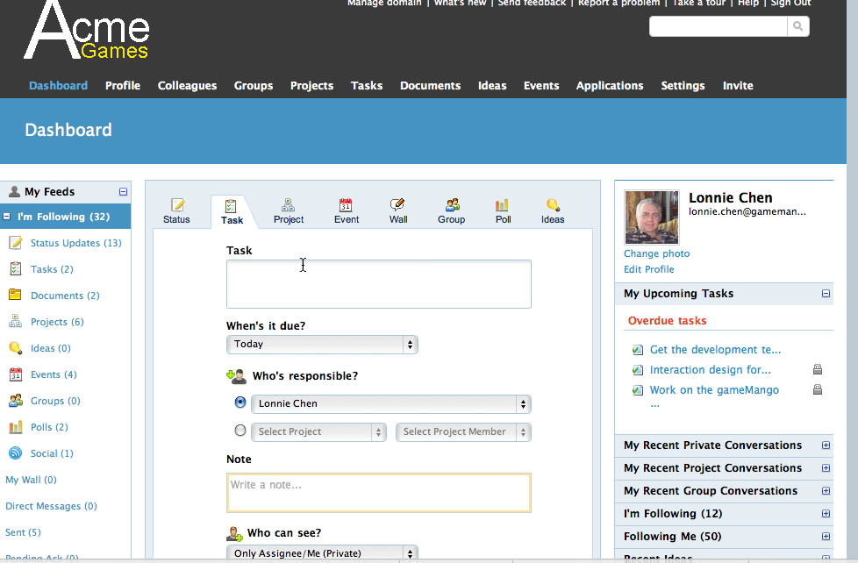This screenshot has height=563, width=858.
Task: Open the Event calendar icon
Action: point(346,205)
